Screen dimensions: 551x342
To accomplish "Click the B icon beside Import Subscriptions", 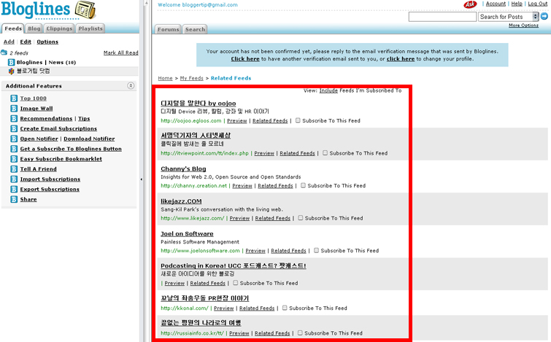I will (x=14, y=179).
